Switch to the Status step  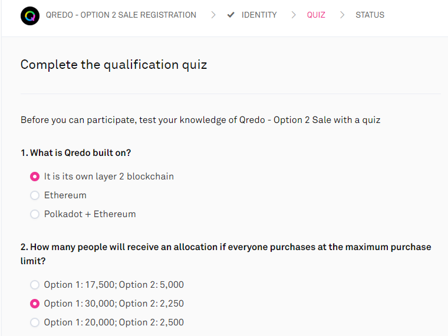pyautogui.click(x=370, y=15)
